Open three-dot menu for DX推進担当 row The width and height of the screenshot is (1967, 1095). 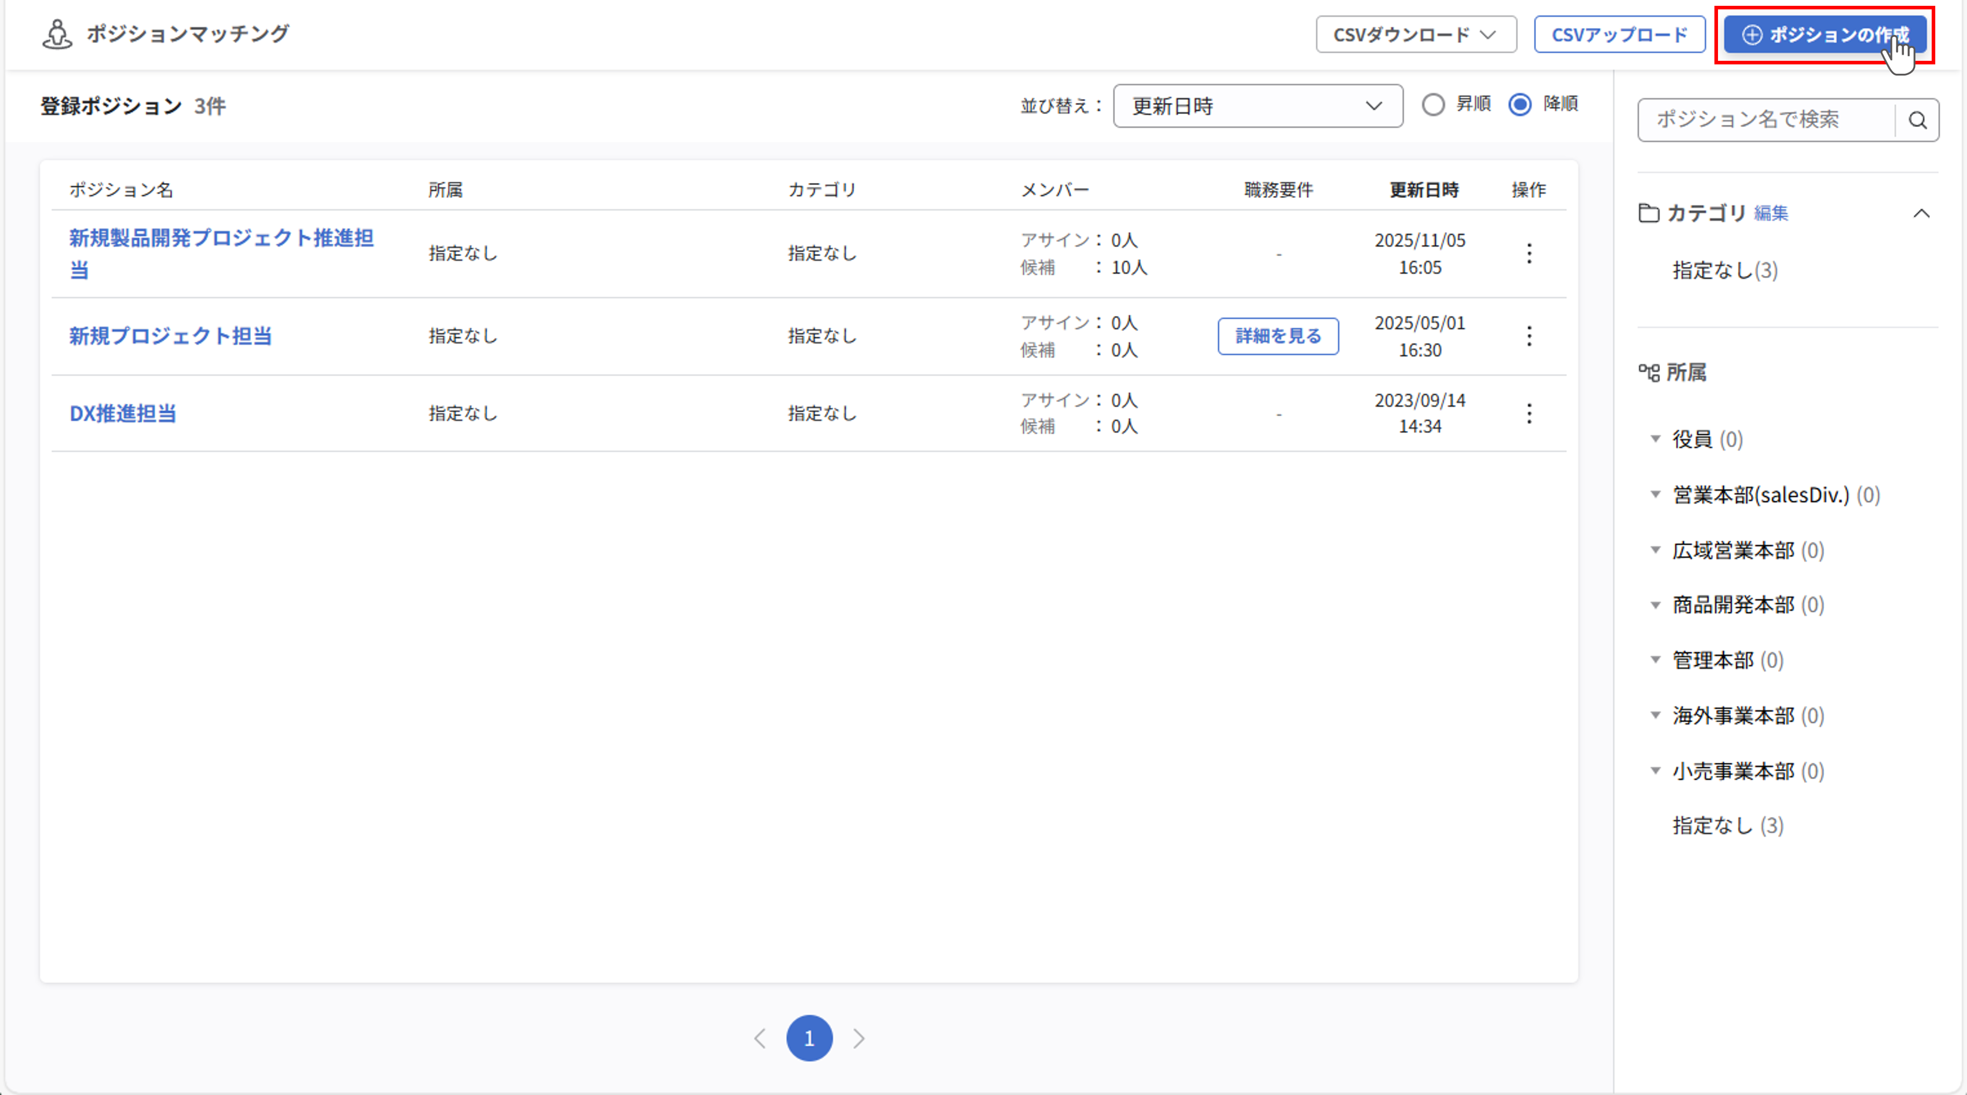click(x=1529, y=413)
